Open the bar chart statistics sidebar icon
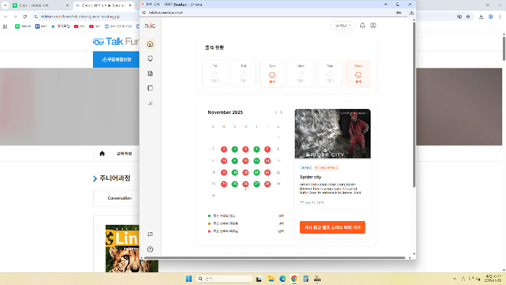Viewport: 506px width, 285px height. 150,103
